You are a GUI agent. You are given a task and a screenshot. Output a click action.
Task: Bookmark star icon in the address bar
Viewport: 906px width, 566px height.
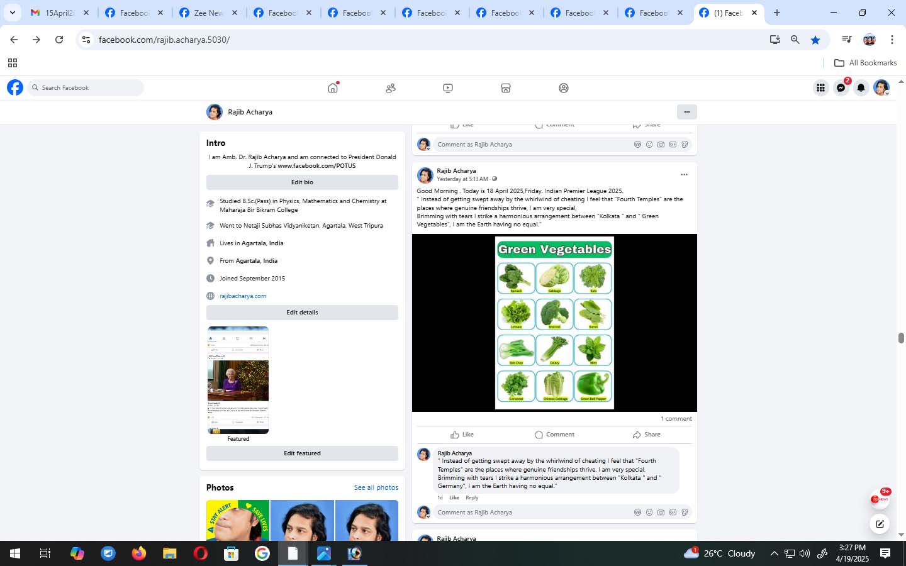coord(815,40)
